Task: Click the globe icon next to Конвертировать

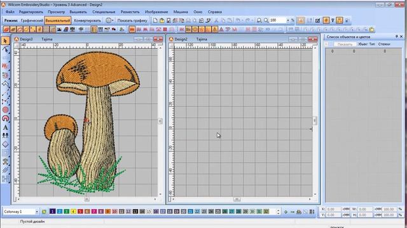Action: point(108,20)
